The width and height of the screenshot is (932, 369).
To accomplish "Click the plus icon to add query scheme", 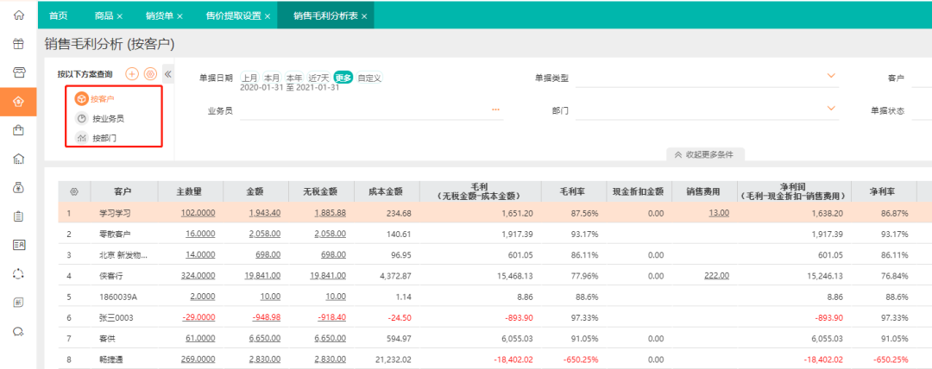I will [132, 74].
